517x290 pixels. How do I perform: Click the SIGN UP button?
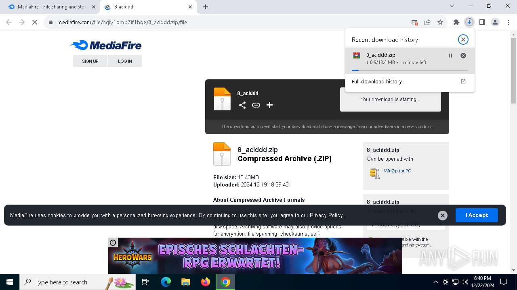pos(90,61)
